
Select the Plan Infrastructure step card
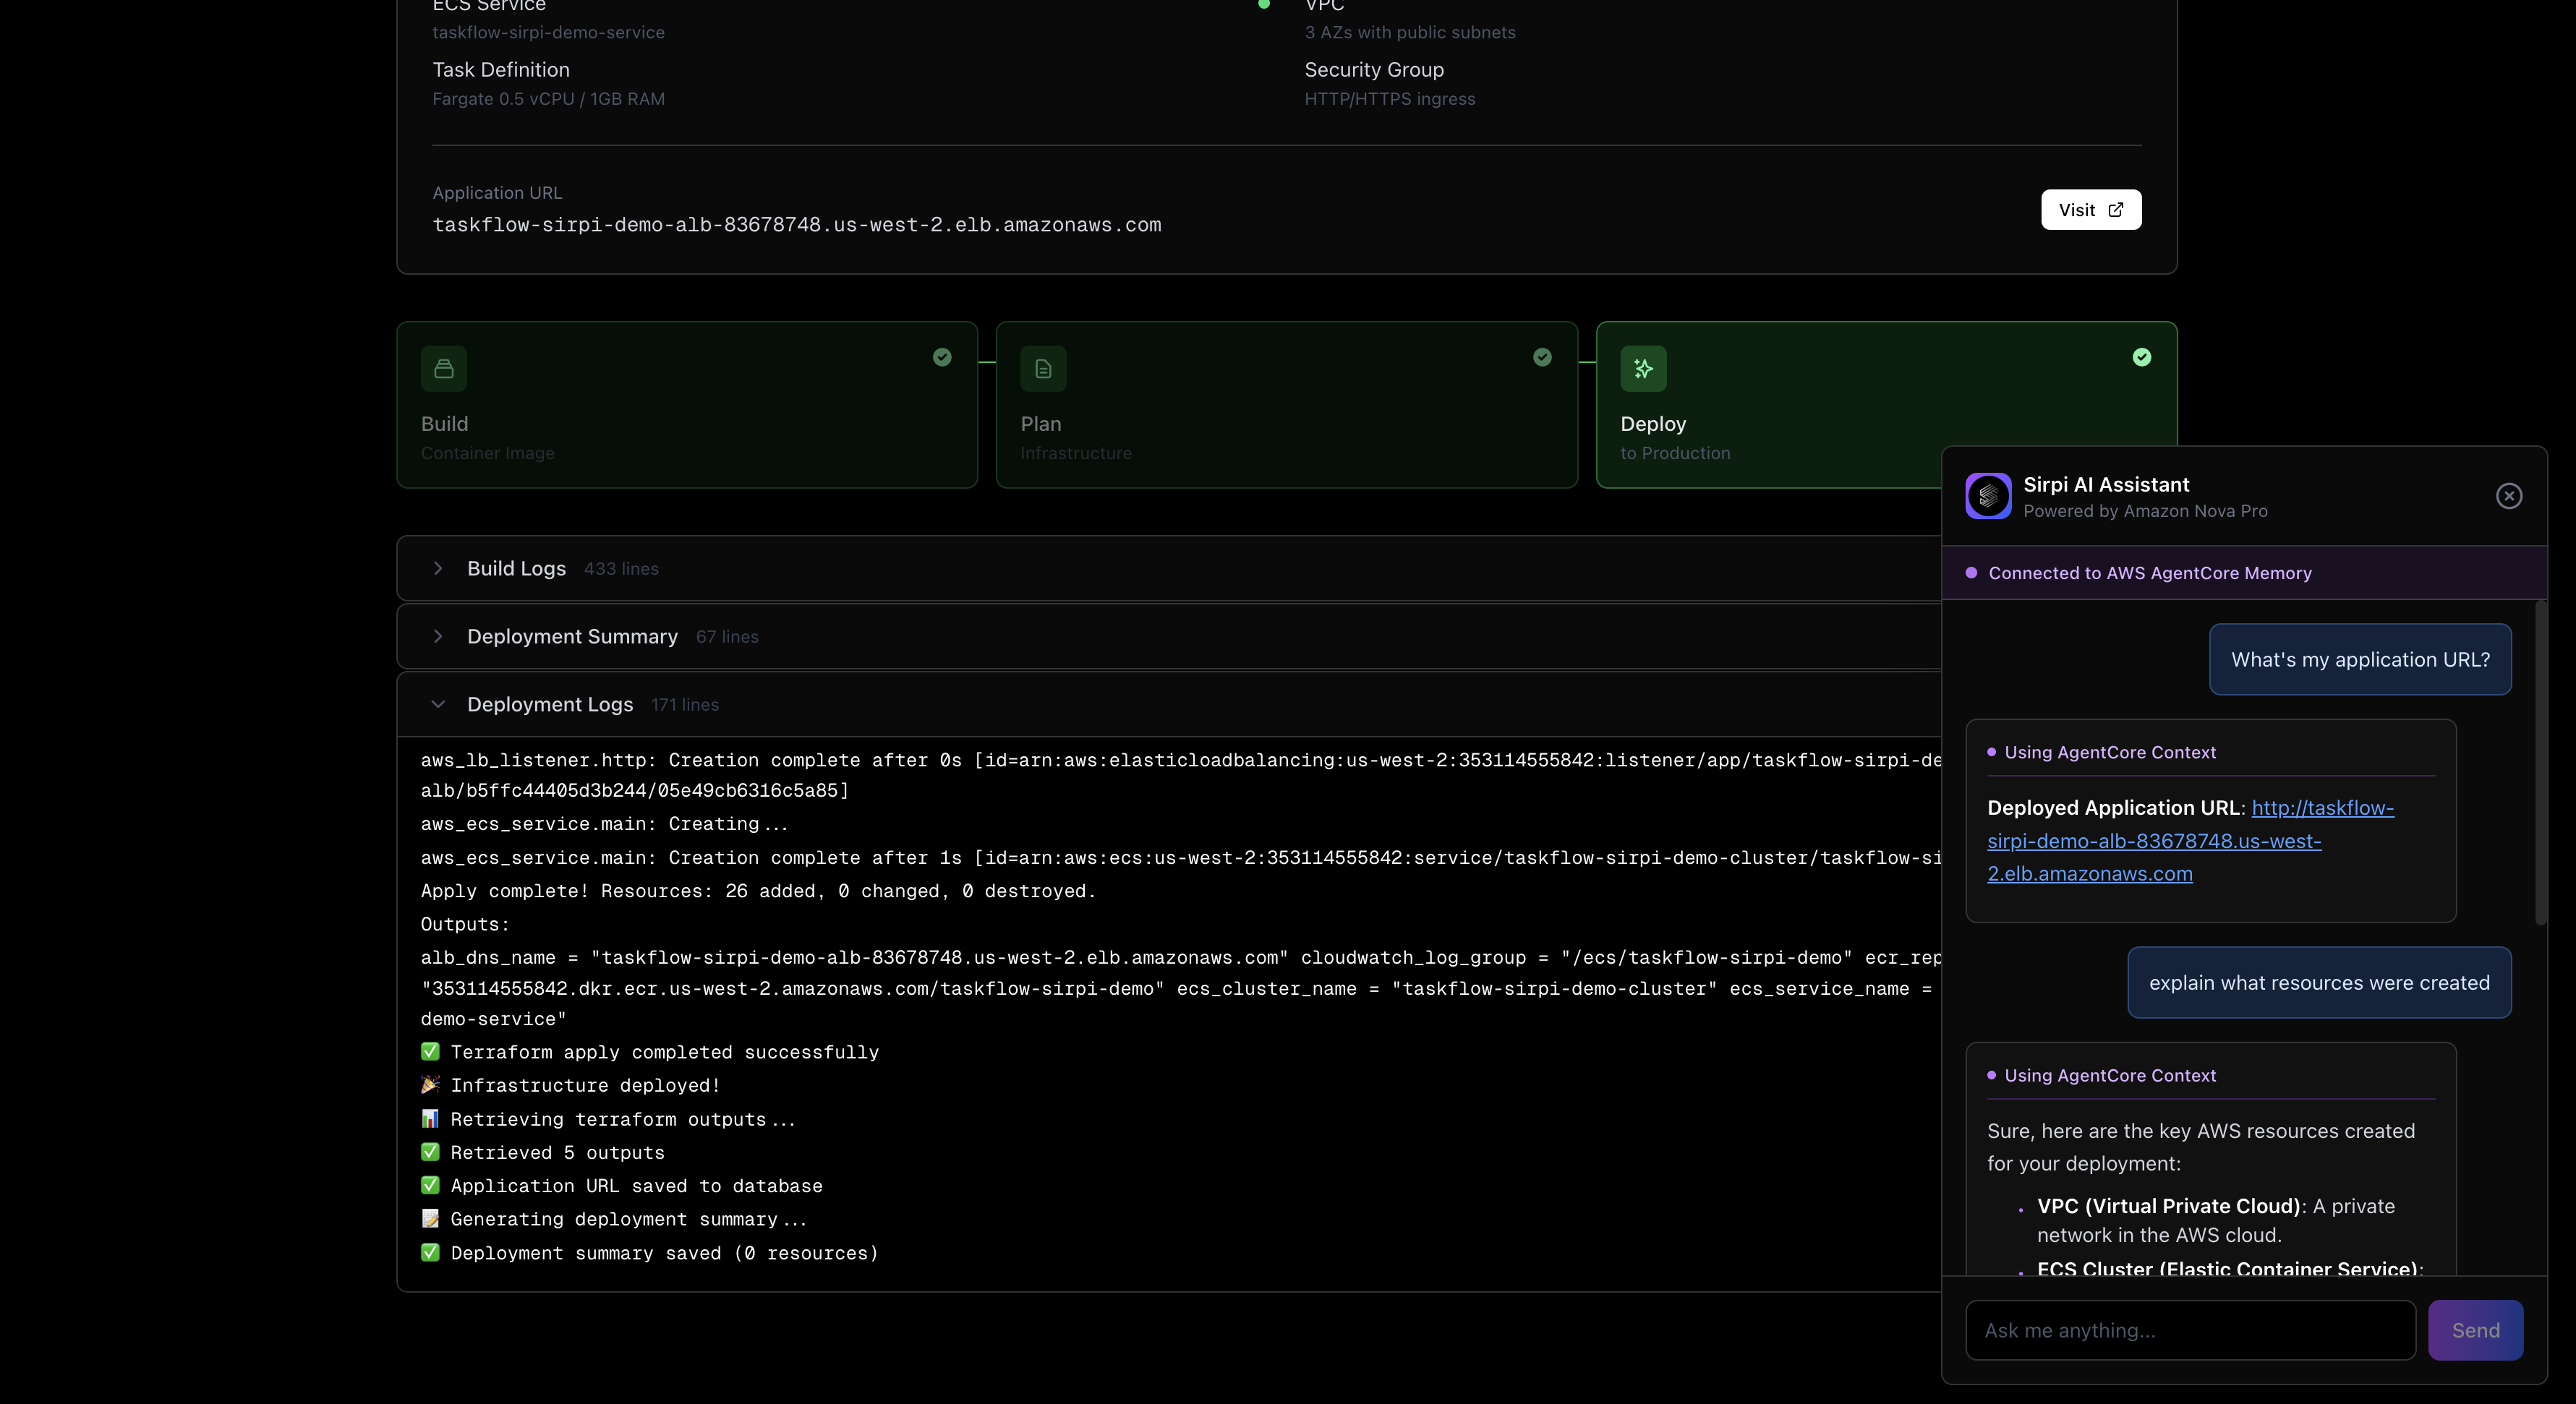[x=1286, y=405]
